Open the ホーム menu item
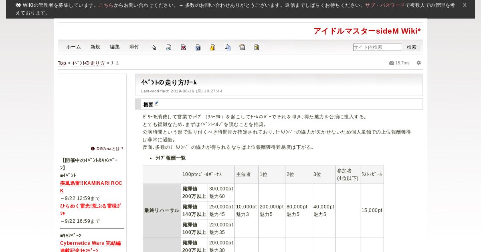This screenshot has height=252, width=481. click(x=73, y=47)
